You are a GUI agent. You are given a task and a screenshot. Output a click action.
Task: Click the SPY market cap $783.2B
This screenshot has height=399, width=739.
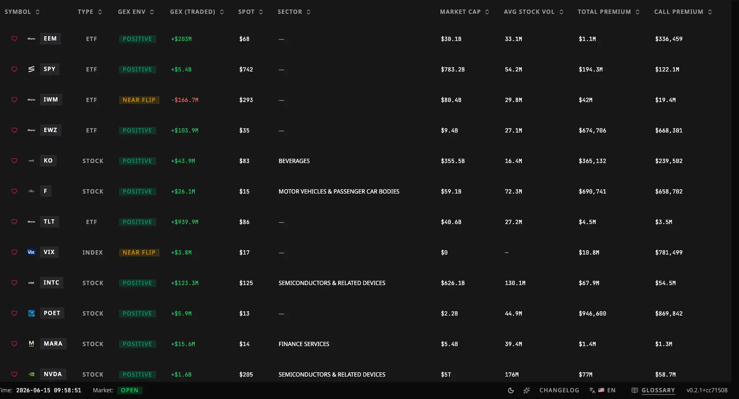point(453,70)
